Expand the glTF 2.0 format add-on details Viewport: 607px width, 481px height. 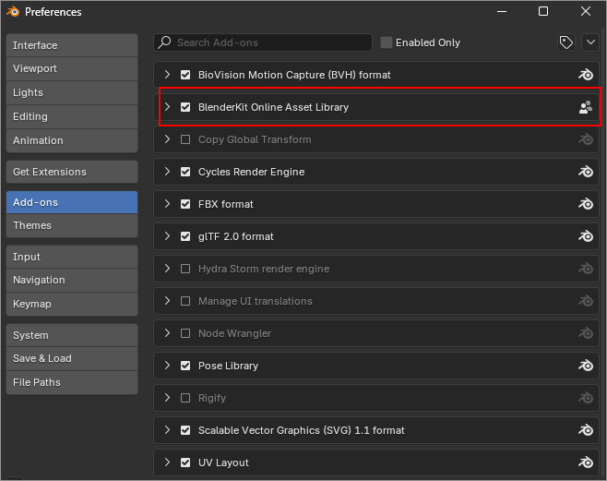coord(167,236)
